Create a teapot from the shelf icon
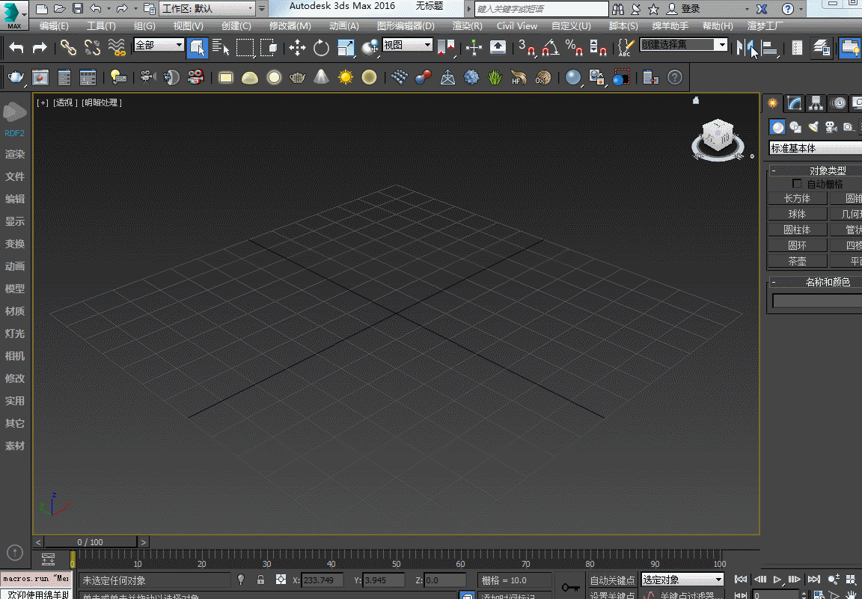 point(298,77)
